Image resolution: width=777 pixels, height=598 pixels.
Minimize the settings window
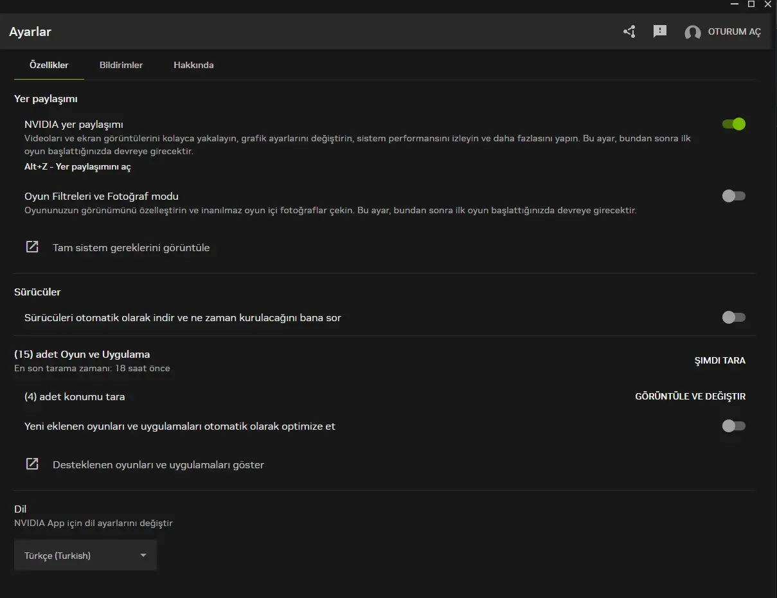coord(735,4)
